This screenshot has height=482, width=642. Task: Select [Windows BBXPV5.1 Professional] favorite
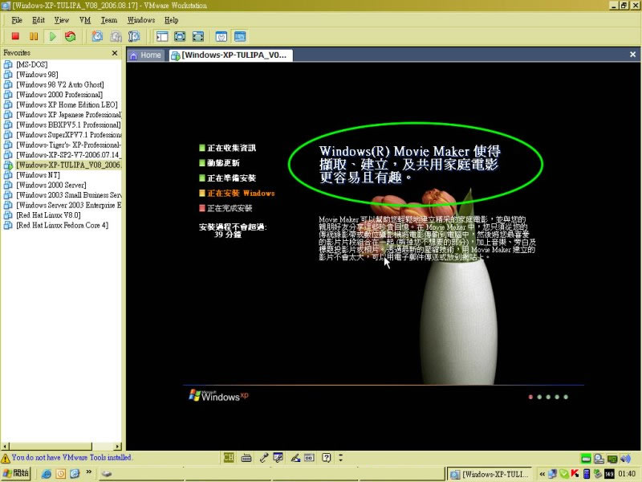point(68,125)
